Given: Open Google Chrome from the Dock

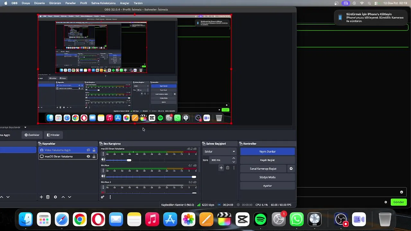Looking at the screenshot, I should point(80,220).
